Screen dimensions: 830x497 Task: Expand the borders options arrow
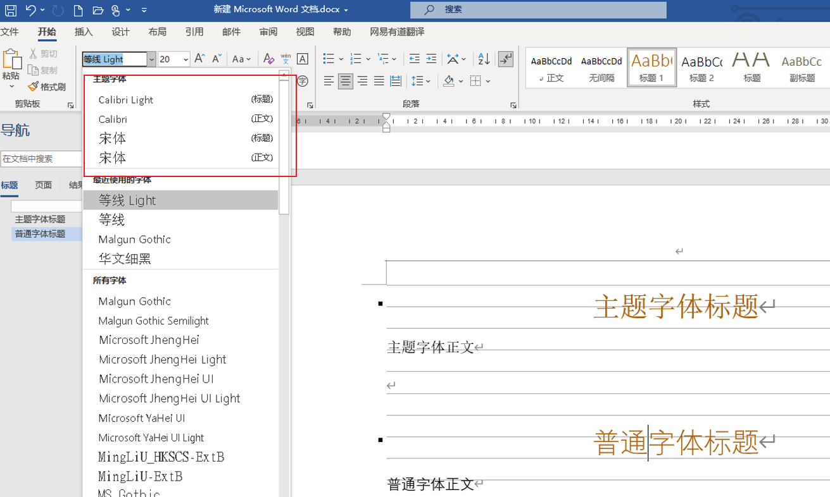pyautogui.click(x=488, y=81)
